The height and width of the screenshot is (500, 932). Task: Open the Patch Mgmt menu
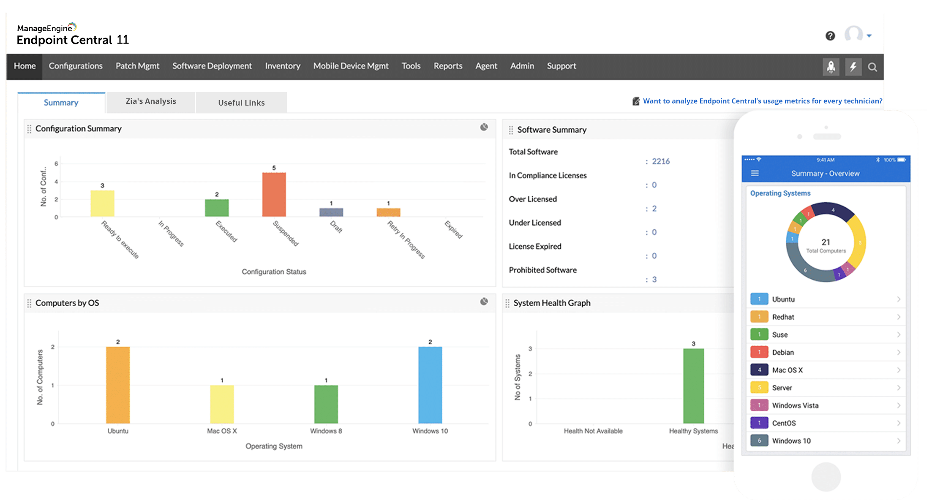[137, 66]
